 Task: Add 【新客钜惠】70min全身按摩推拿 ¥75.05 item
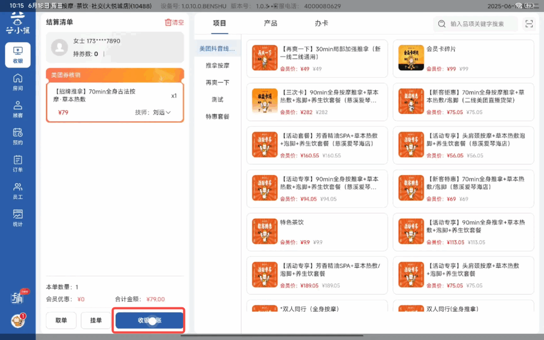(x=463, y=101)
